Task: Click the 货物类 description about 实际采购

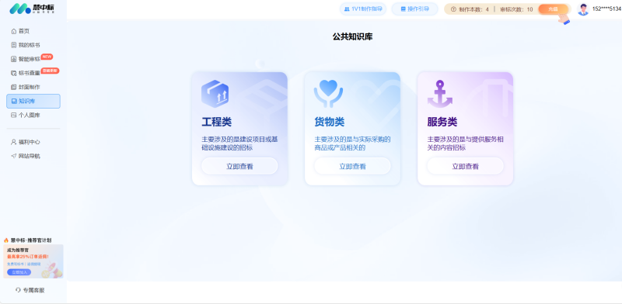Action: (x=352, y=143)
